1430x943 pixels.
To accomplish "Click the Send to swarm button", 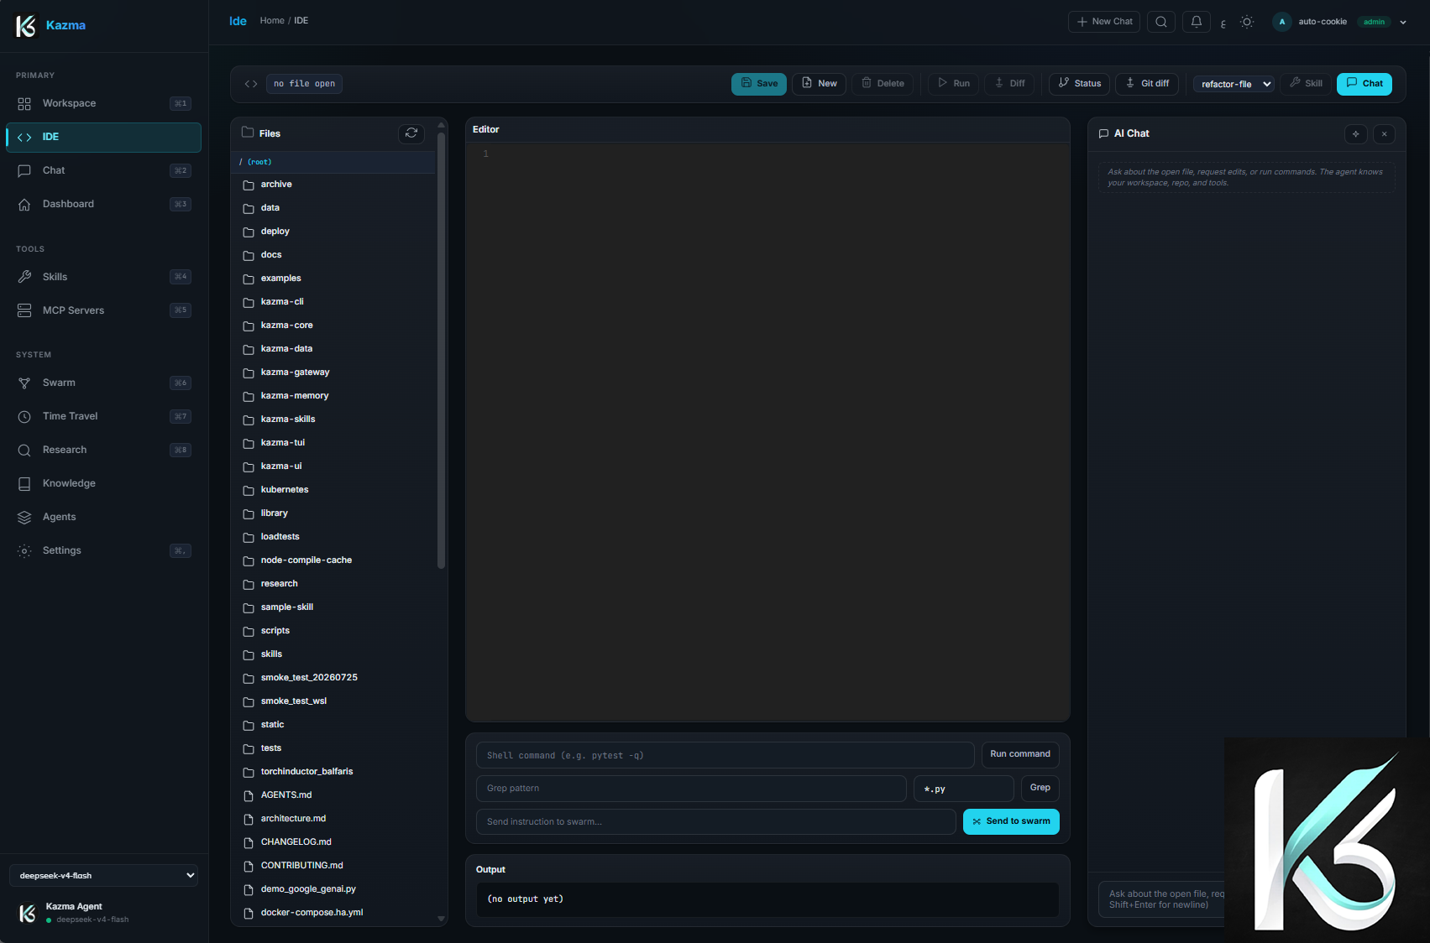I will 1011,821.
